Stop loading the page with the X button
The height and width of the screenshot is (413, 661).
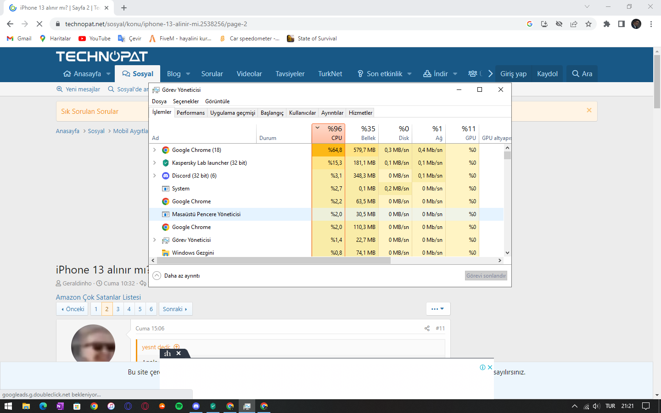pyautogui.click(x=39, y=24)
